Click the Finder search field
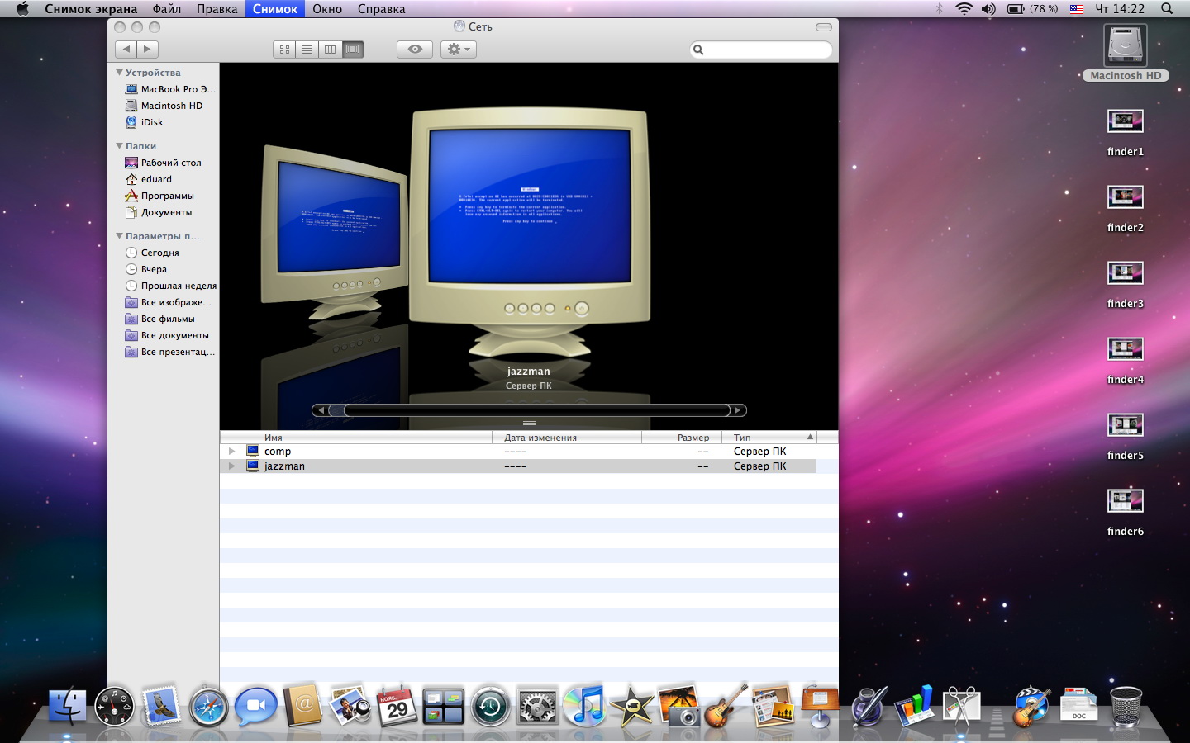Image resolution: width=1190 pixels, height=743 pixels. (761, 50)
